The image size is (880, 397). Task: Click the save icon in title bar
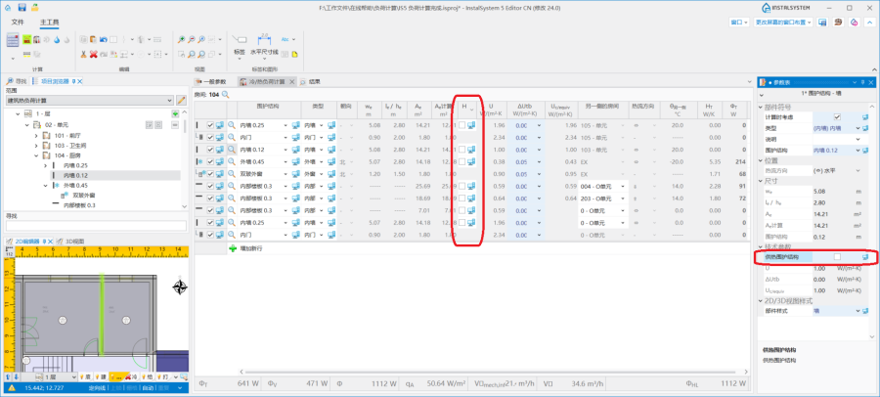point(22,7)
